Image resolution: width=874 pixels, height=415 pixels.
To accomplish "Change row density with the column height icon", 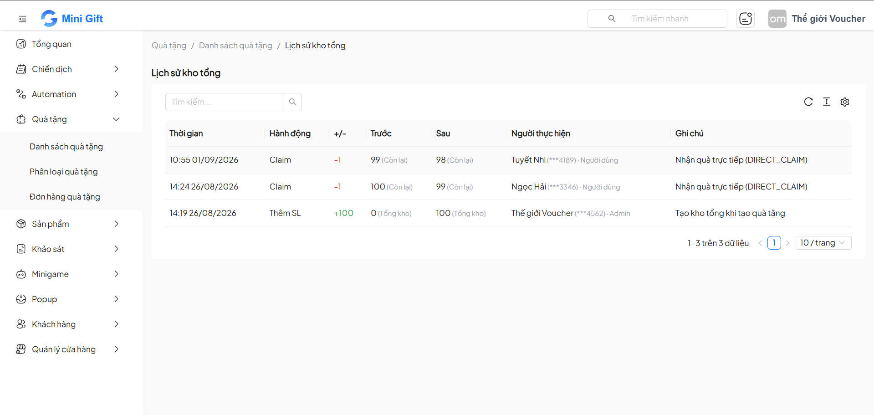I will pos(827,102).
